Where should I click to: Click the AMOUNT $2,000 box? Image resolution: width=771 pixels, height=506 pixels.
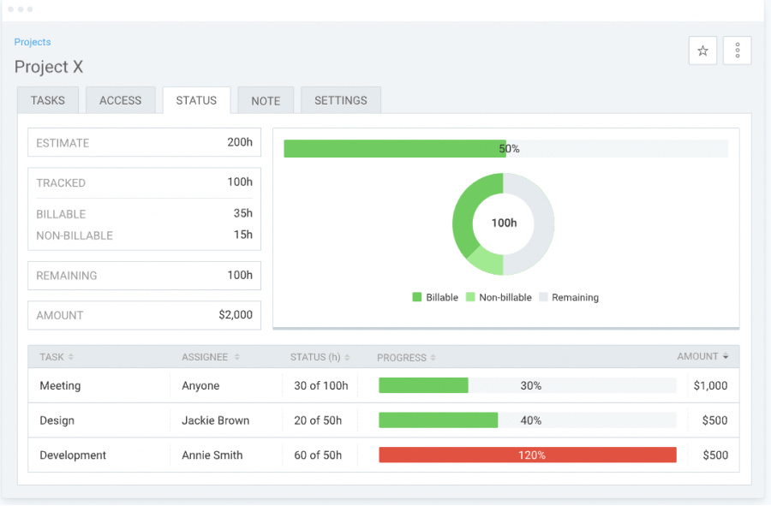144,315
